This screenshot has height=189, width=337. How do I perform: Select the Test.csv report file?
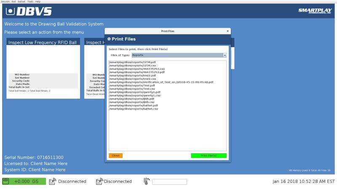pos(132,89)
